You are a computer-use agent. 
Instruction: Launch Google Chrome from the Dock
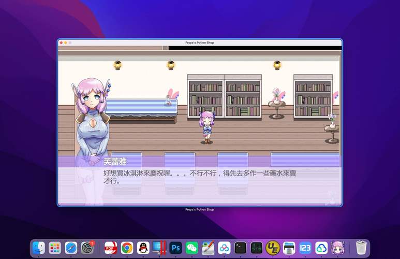(x=127, y=248)
